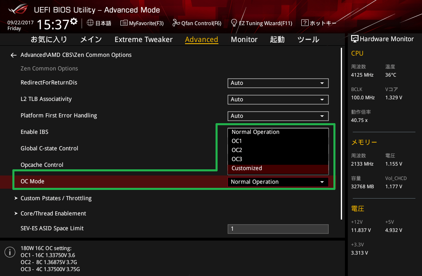Screen dimensions: 422x276
Task: Select the Advanced tab
Action: (x=201, y=40)
